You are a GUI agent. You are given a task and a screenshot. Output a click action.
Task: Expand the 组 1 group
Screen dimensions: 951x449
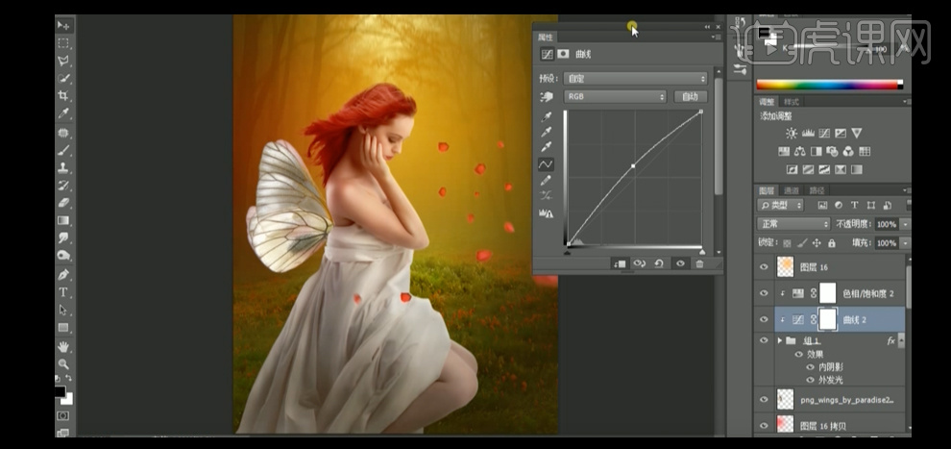[x=780, y=341]
